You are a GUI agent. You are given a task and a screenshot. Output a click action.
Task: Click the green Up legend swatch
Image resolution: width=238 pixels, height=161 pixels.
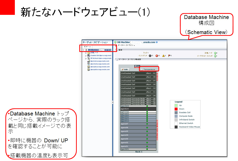click(x=176, y=105)
